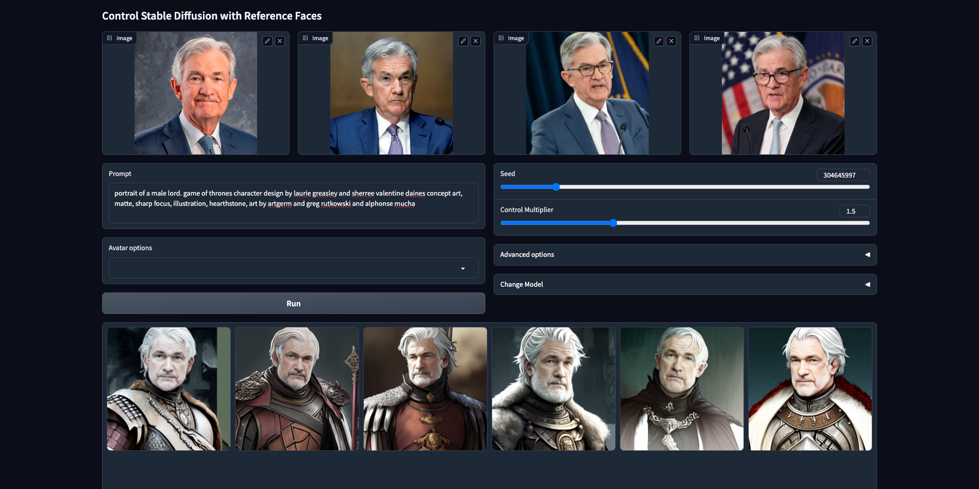Open the fifth generated portrait in dark cloak
Screen dimensions: 979x489
click(x=682, y=389)
